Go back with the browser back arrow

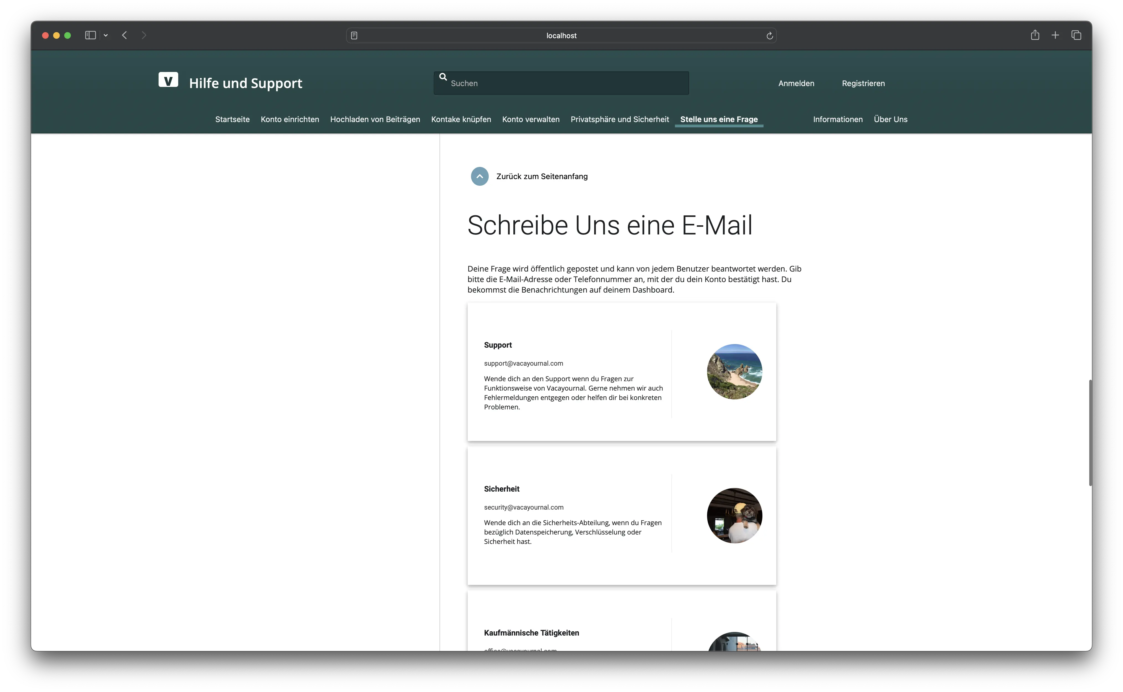point(125,35)
